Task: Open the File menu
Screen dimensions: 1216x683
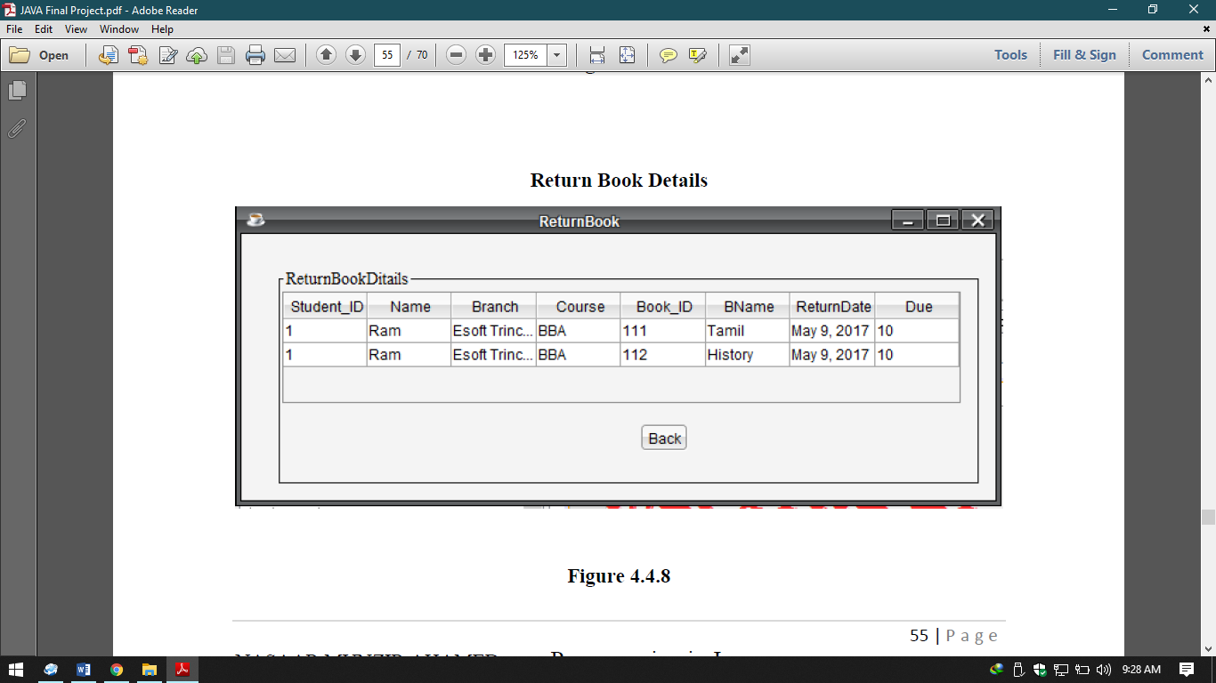Action: coord(14,29)
